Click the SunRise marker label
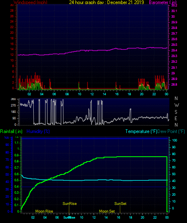Screen dimensions: 187x223 point(69,204)
